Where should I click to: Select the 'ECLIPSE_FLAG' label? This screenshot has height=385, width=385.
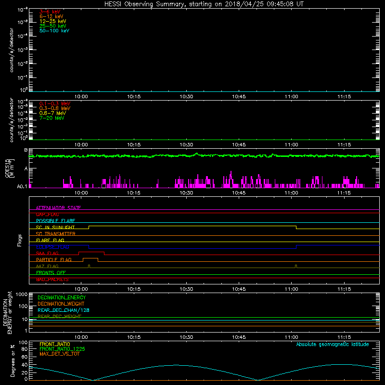(x=52, y=247)
